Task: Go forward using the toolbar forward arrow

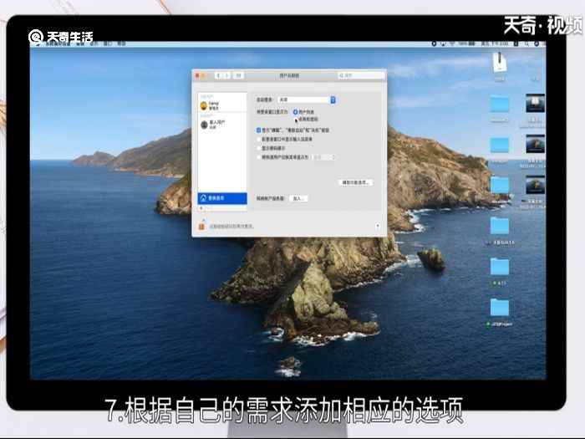Action: [x=226, y=76]
